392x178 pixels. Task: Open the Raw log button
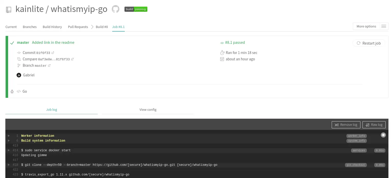(374, 125)
